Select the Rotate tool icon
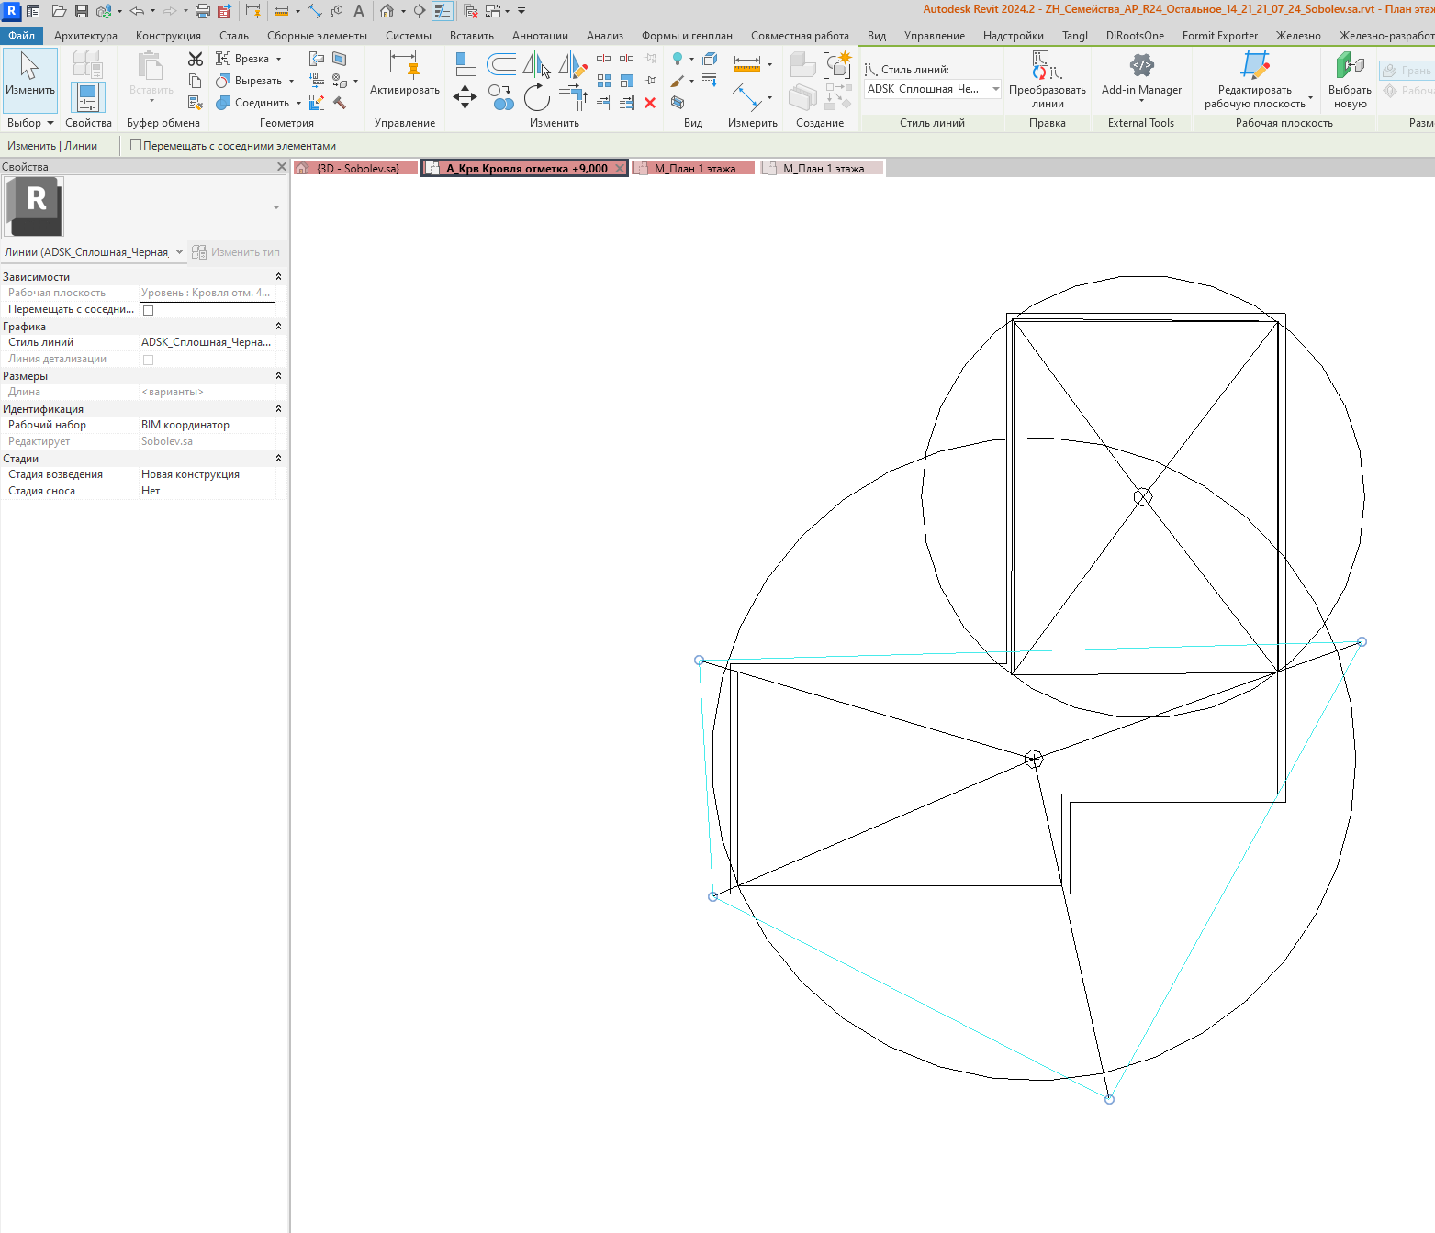Viewport: 1435px width, 1233px height. tap(536, 96)
